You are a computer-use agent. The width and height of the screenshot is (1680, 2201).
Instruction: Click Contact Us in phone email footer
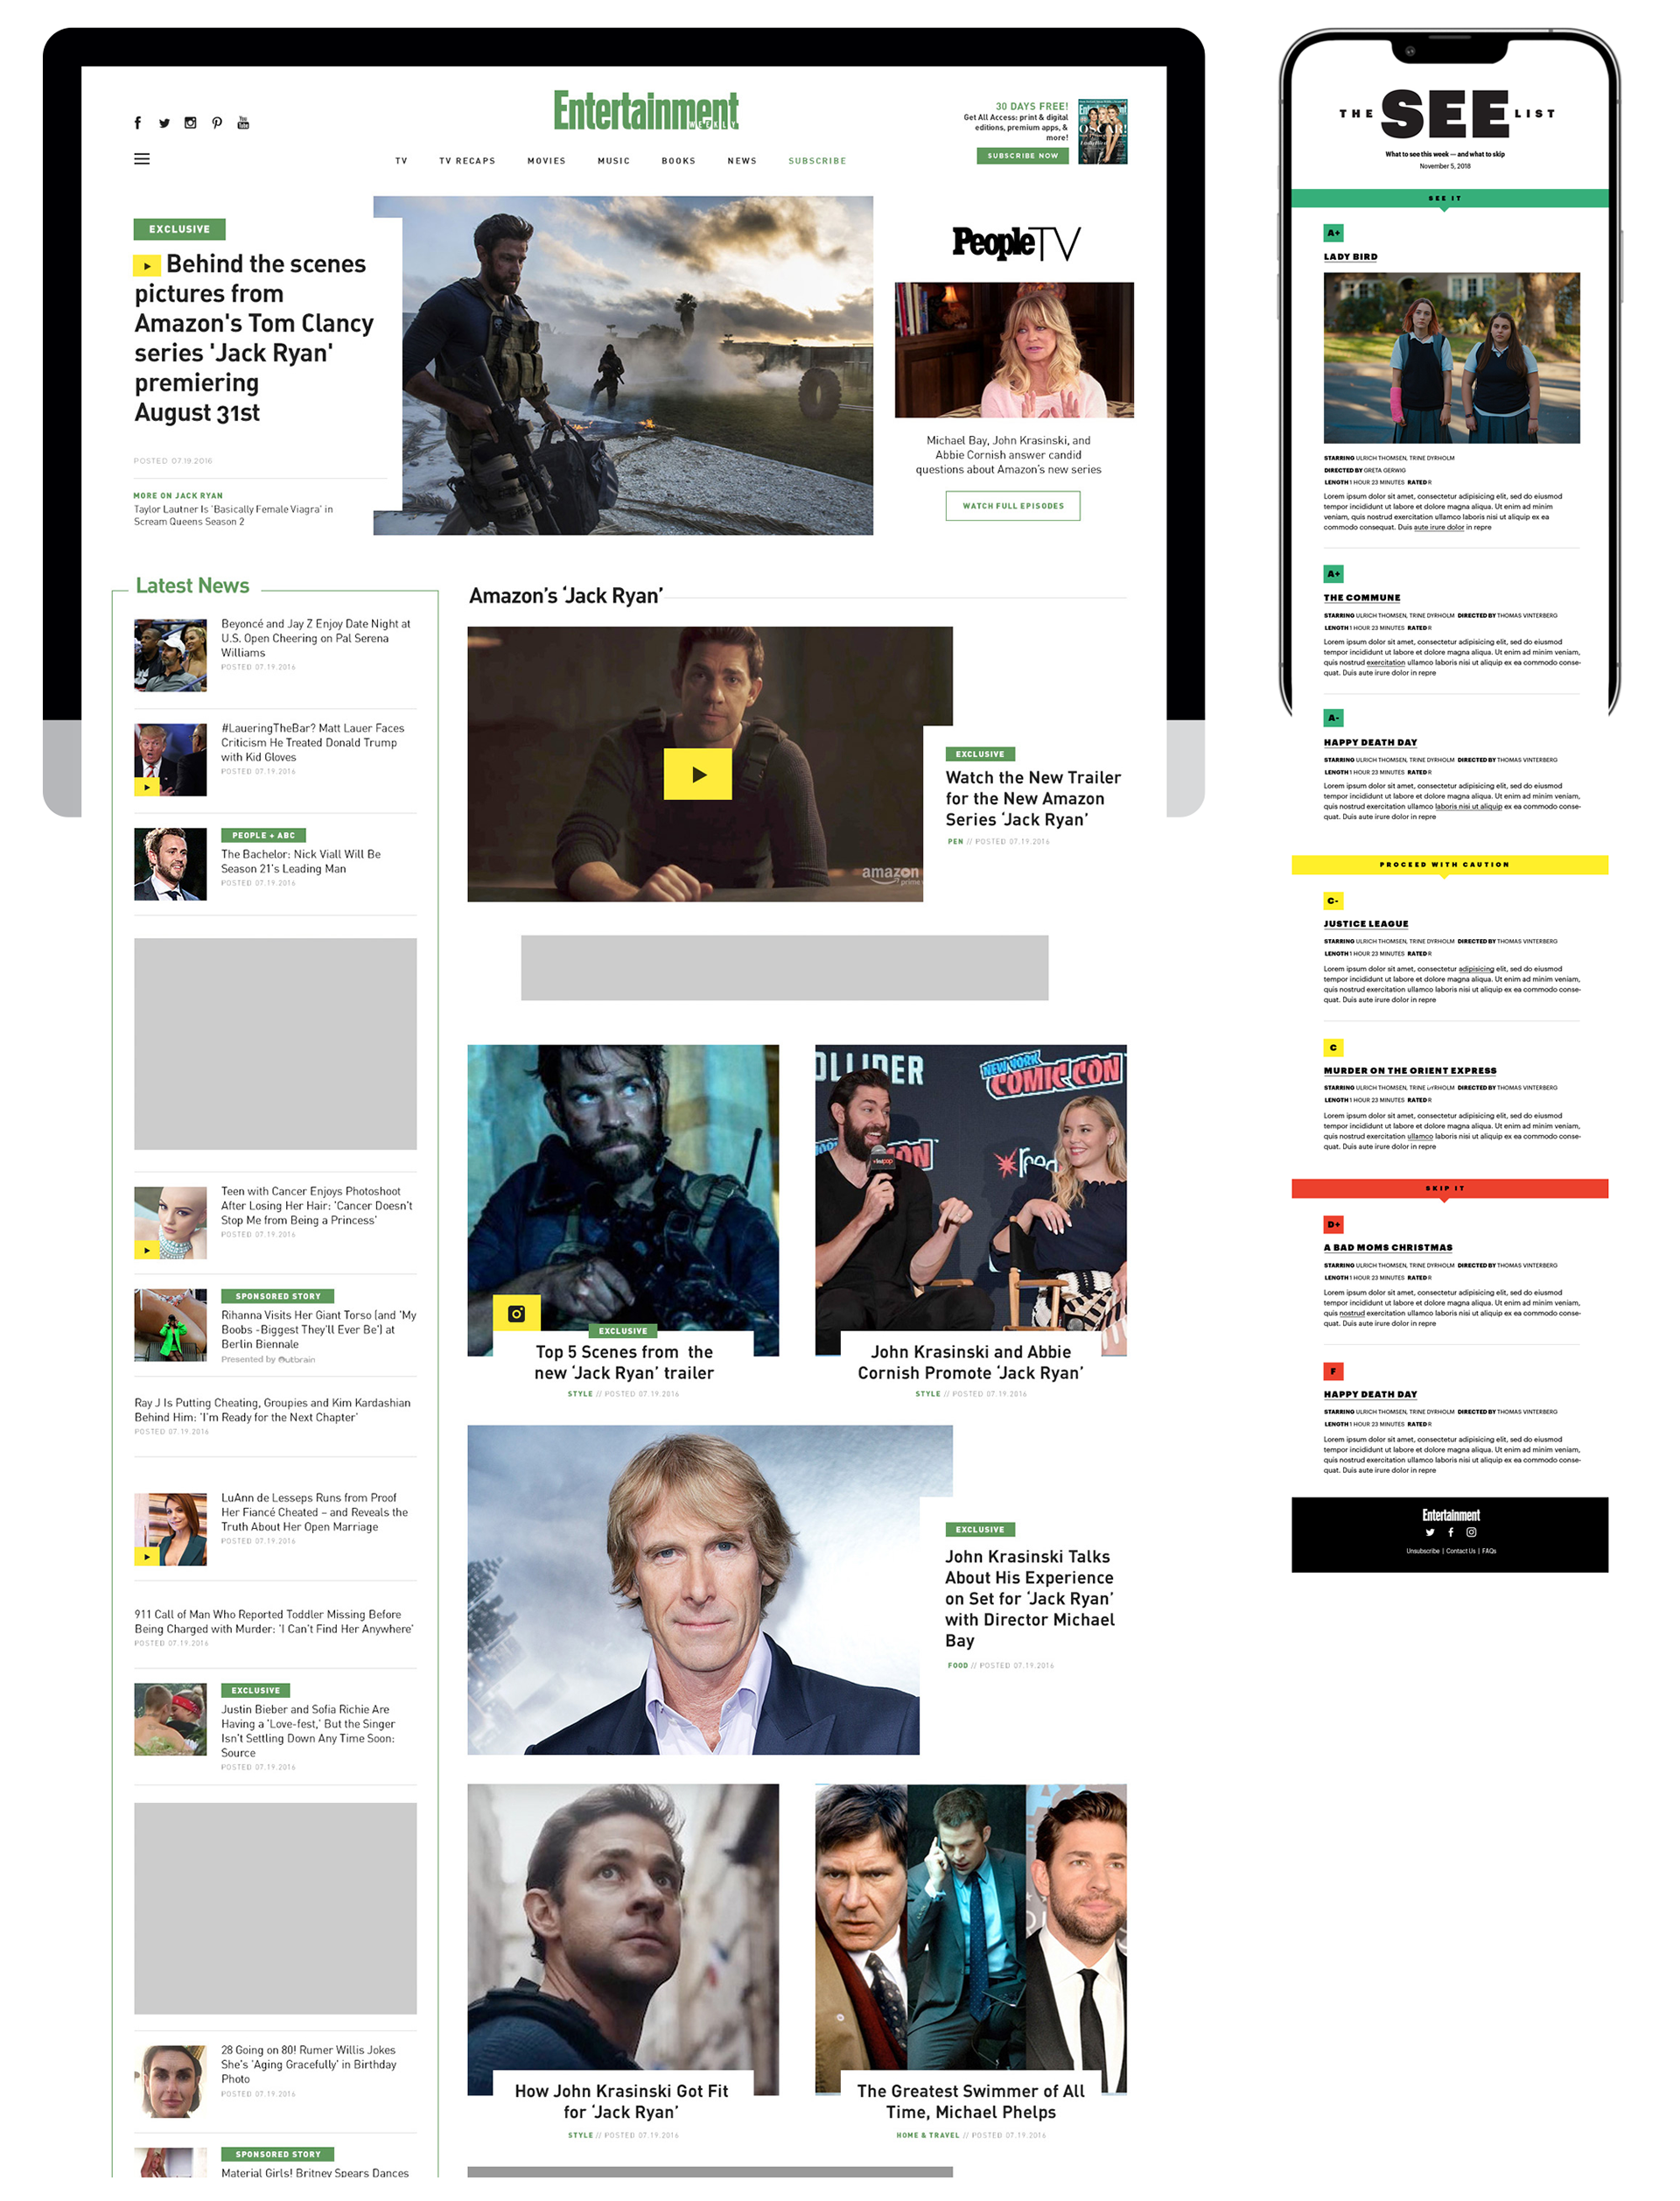point(1460,1551)
